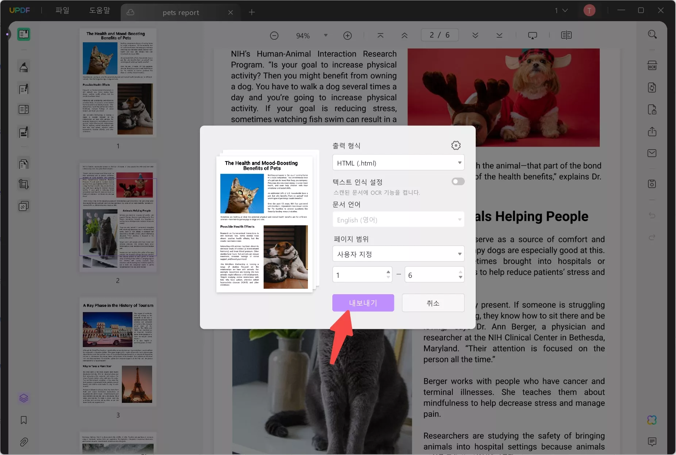
Task: Click the end page input field
Action: (434, 275)
